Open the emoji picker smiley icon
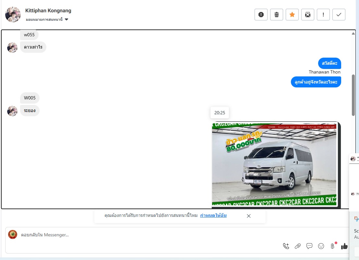 pos(321,246)
